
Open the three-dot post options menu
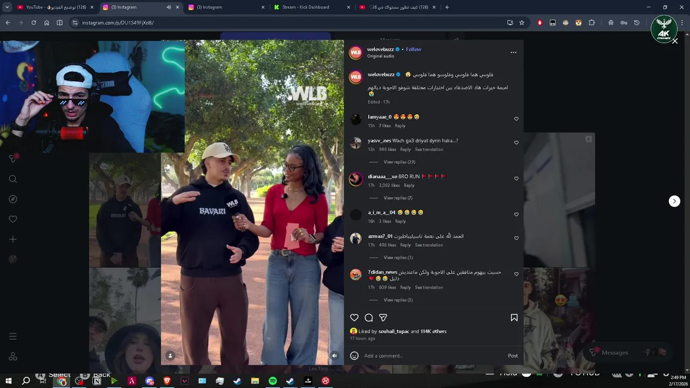coord(513,52)
